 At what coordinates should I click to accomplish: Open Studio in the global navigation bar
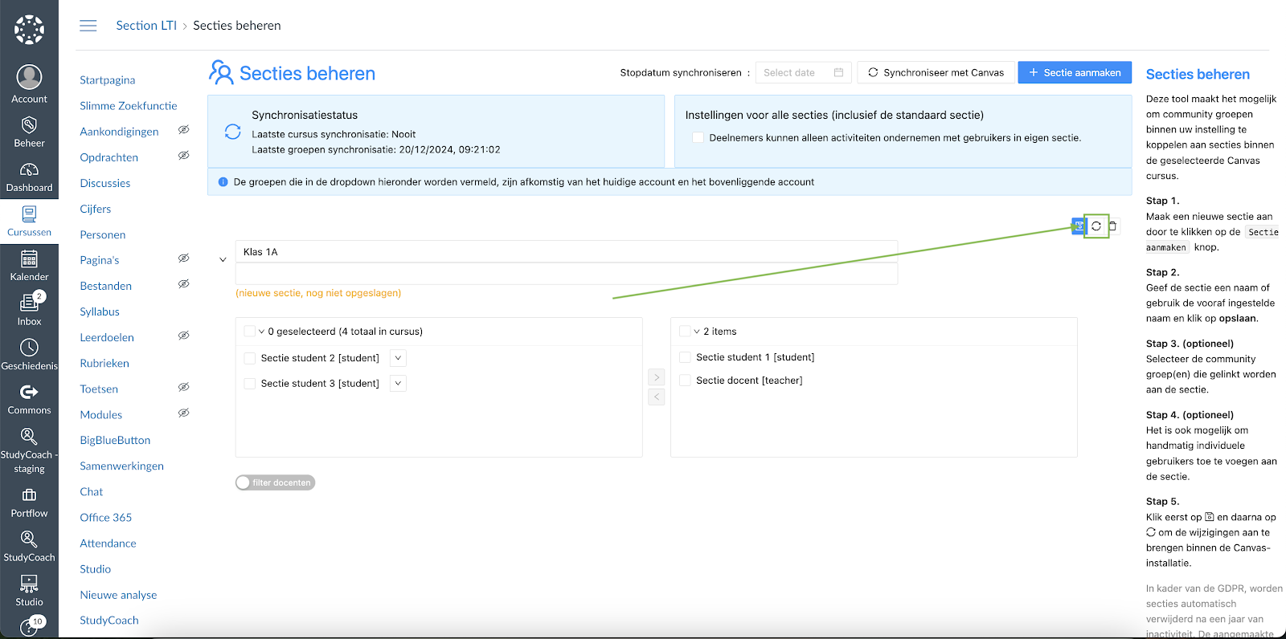[x=29, y=592]
